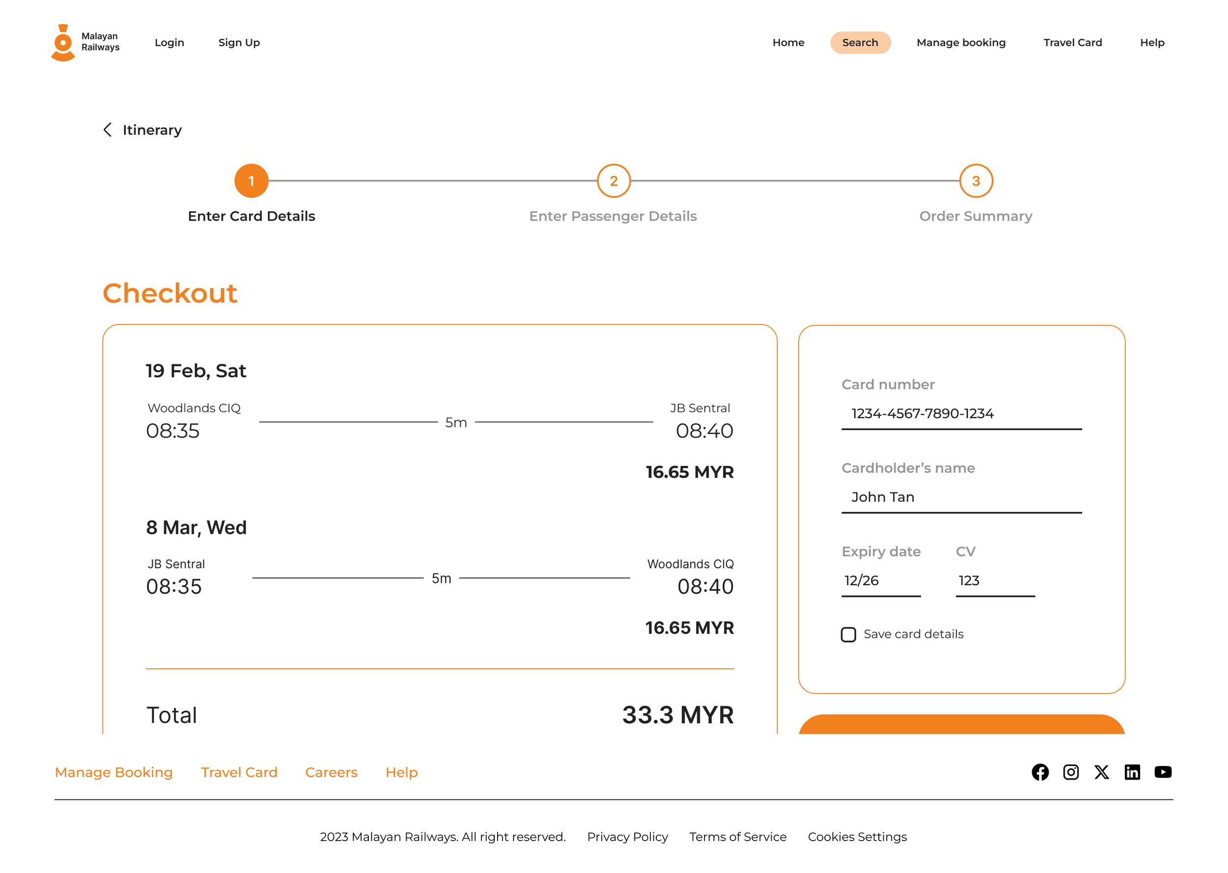
Task: Open the Instagram social icon
Action: tap(1070, 772)
